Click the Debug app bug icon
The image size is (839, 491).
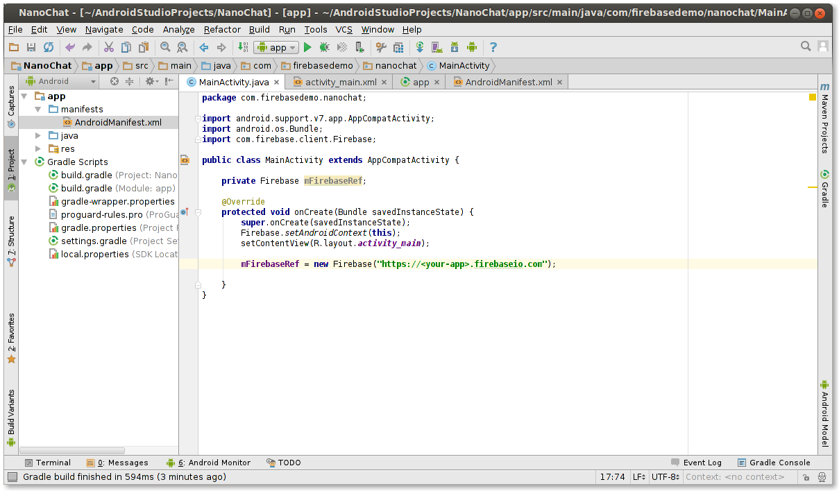point(325,47)
